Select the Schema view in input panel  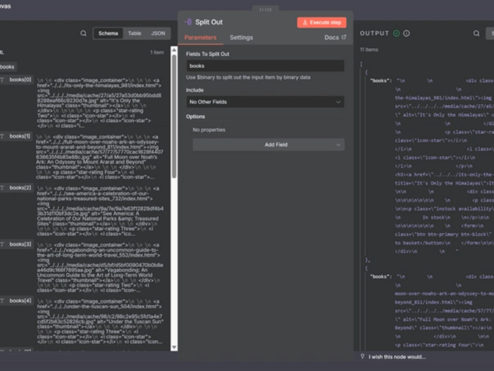coord(108,33)
